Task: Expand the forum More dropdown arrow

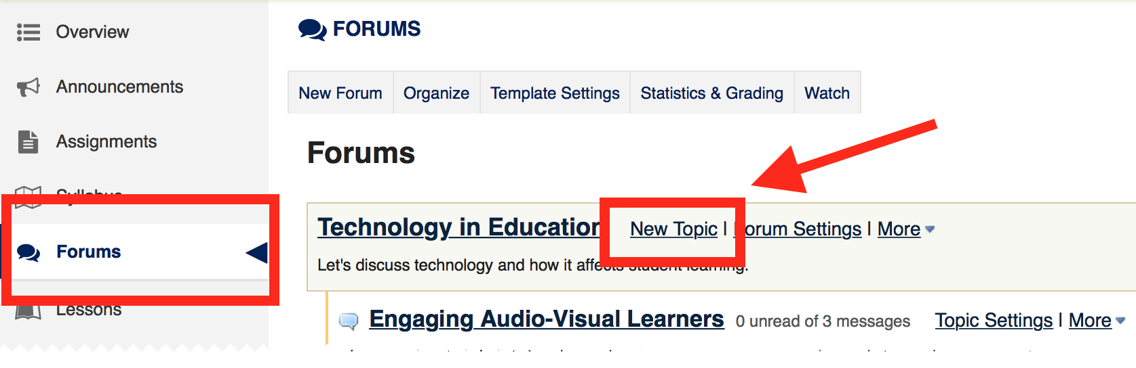Action: click(x=930, y=230)
